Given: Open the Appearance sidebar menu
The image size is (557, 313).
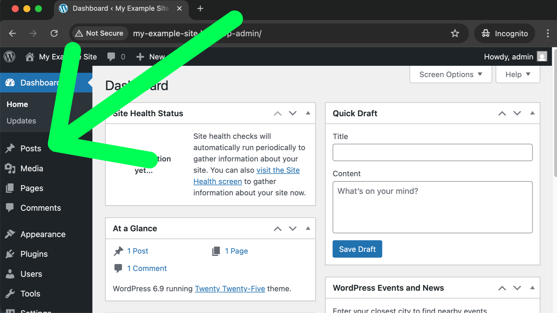Looking at the screenshot, I should pyautogui.click(x=43, y=234).
